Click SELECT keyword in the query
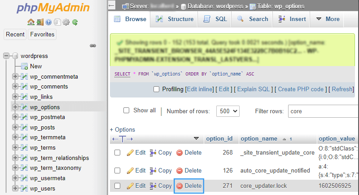Image resolution: width=359 pixels, height=195 pixels. tap(122, 74)
